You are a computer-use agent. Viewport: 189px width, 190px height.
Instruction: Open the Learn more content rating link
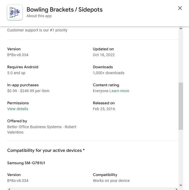coord(119,91)
